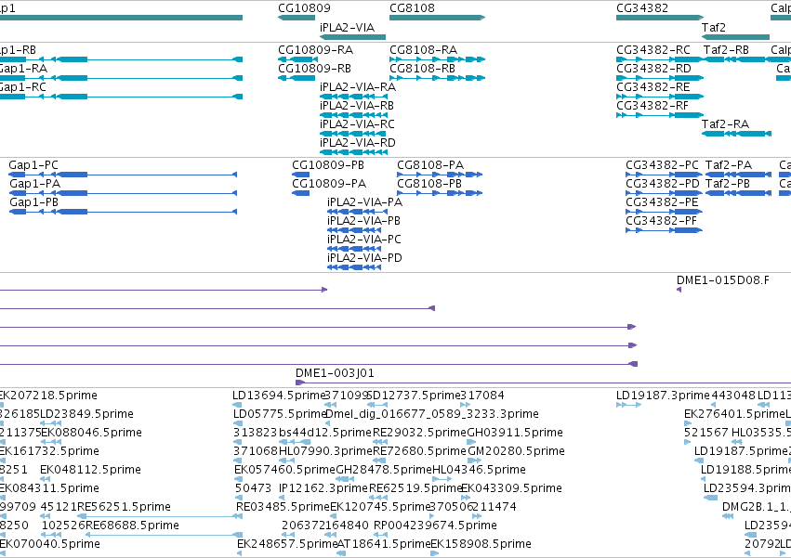Click EST LD19187.3prime
Screen dimensions: 791x558
pyautogui.click(x=663, y=396)
